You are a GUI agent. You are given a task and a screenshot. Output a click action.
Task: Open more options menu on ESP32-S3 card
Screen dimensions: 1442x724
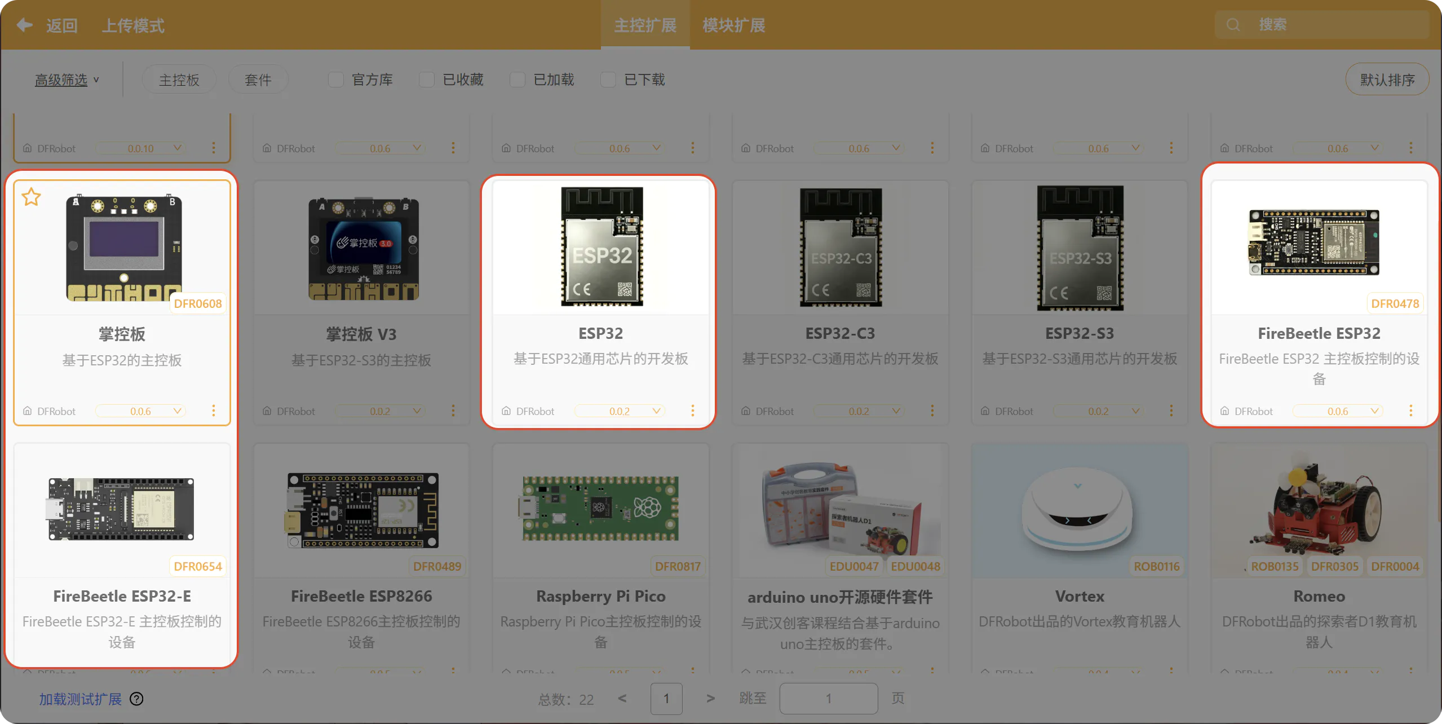coord(1171,411)
